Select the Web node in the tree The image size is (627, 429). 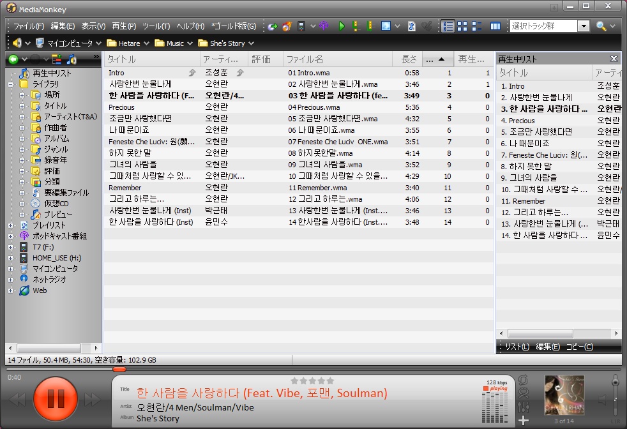[40, 290]
